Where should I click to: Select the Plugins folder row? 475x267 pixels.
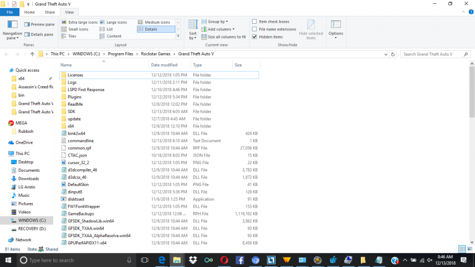(x=159, y=97)
